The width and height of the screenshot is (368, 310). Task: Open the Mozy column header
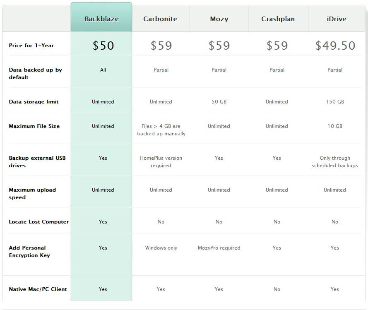coord(219,19)
